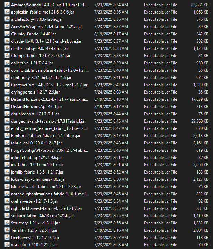
Task: Click the 8/19/2025 8:18 AM date
Action: (111, 99)
